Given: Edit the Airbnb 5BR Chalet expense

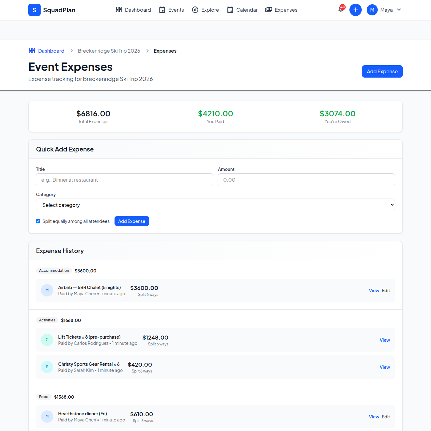Looking at the screenshot, I should [x=385, y=290].
